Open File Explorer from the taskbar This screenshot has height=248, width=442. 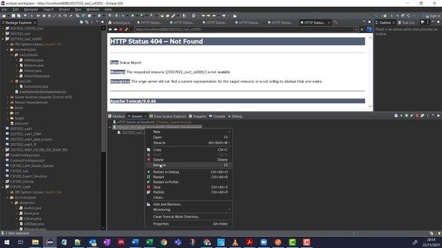pyautogui.click(x=35, y=242)
